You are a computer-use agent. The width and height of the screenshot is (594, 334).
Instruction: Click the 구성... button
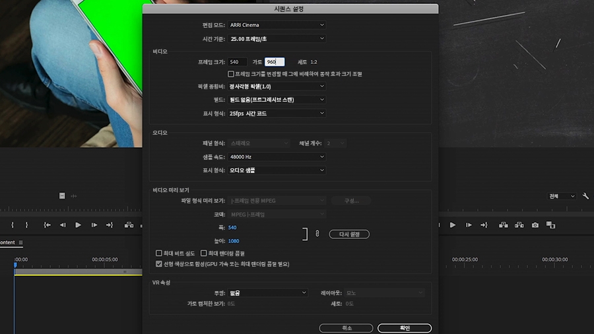(351, 201)
